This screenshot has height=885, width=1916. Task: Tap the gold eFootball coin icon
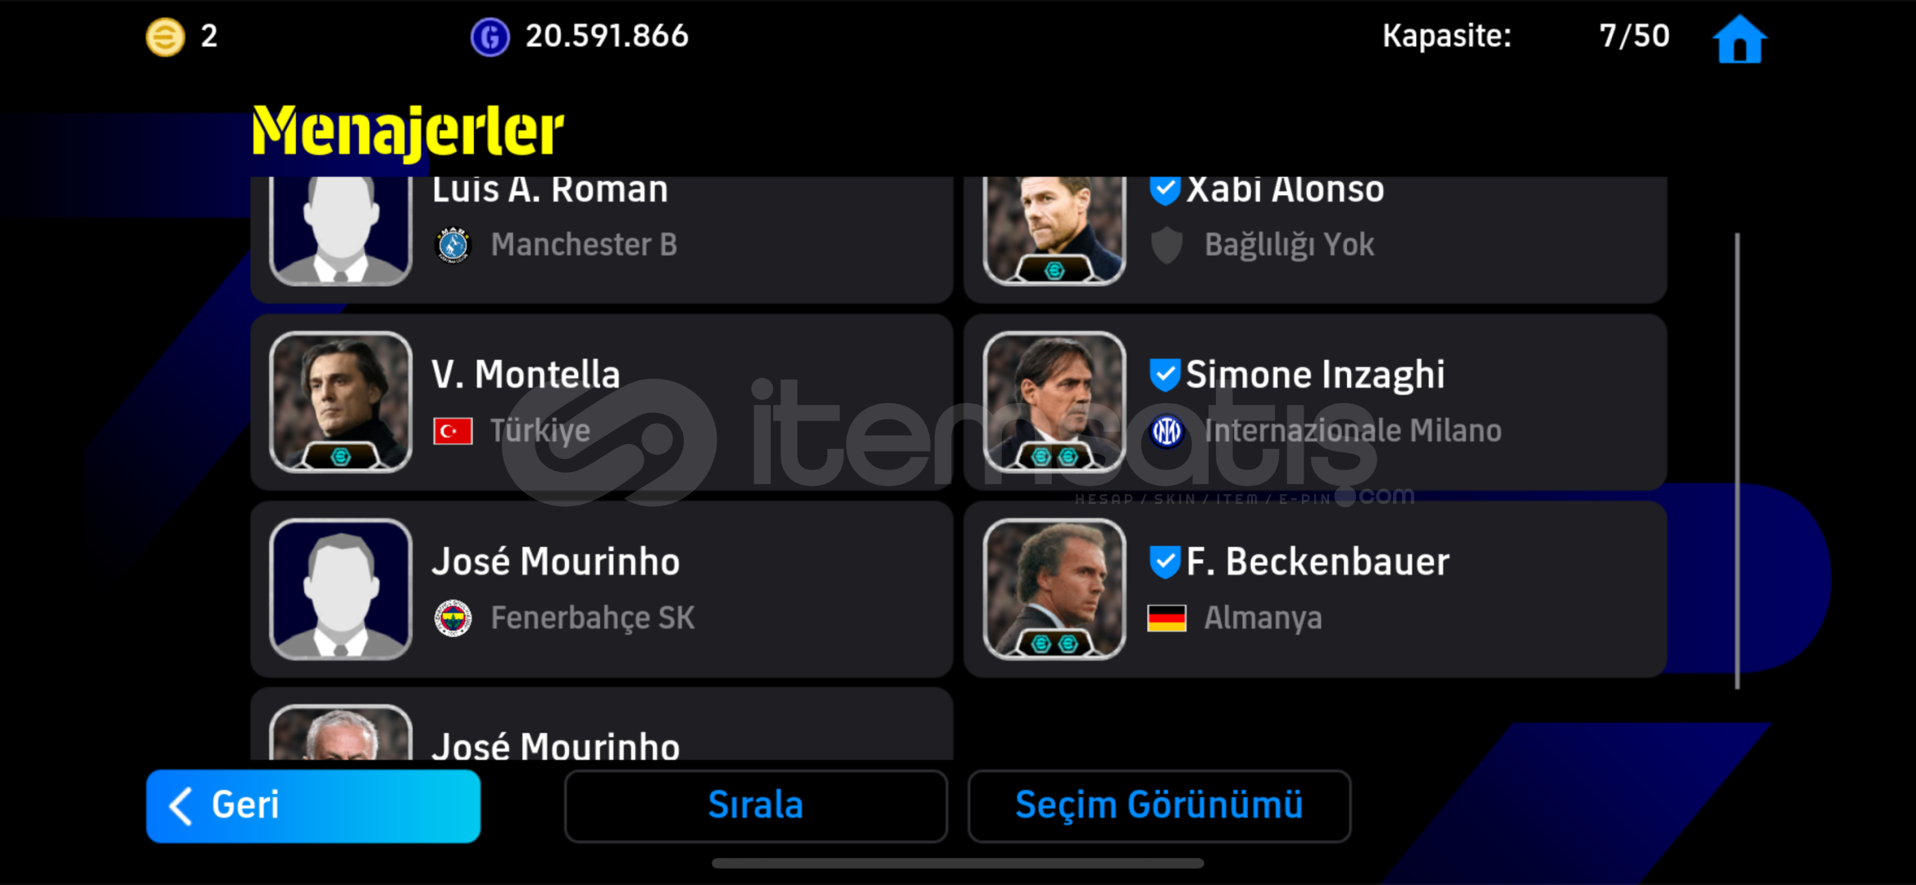(165, 37)
